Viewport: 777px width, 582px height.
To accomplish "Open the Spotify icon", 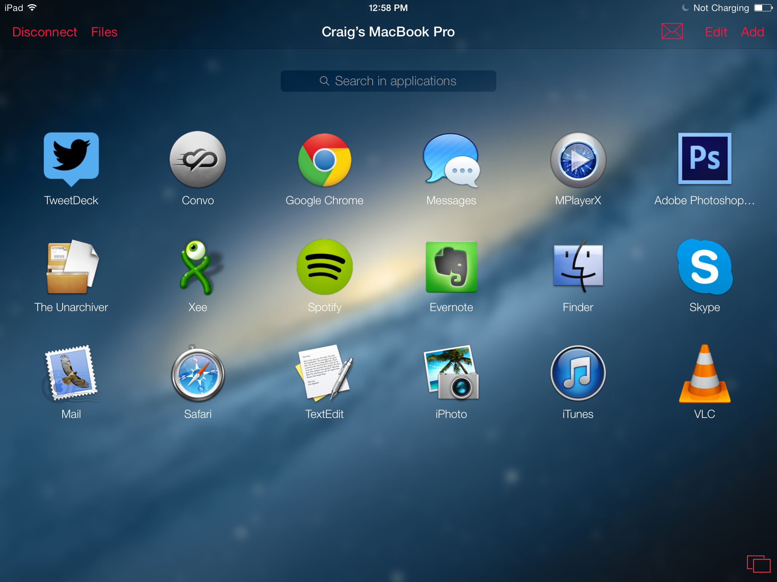I will pyautogui.click(x=324, y=267).
